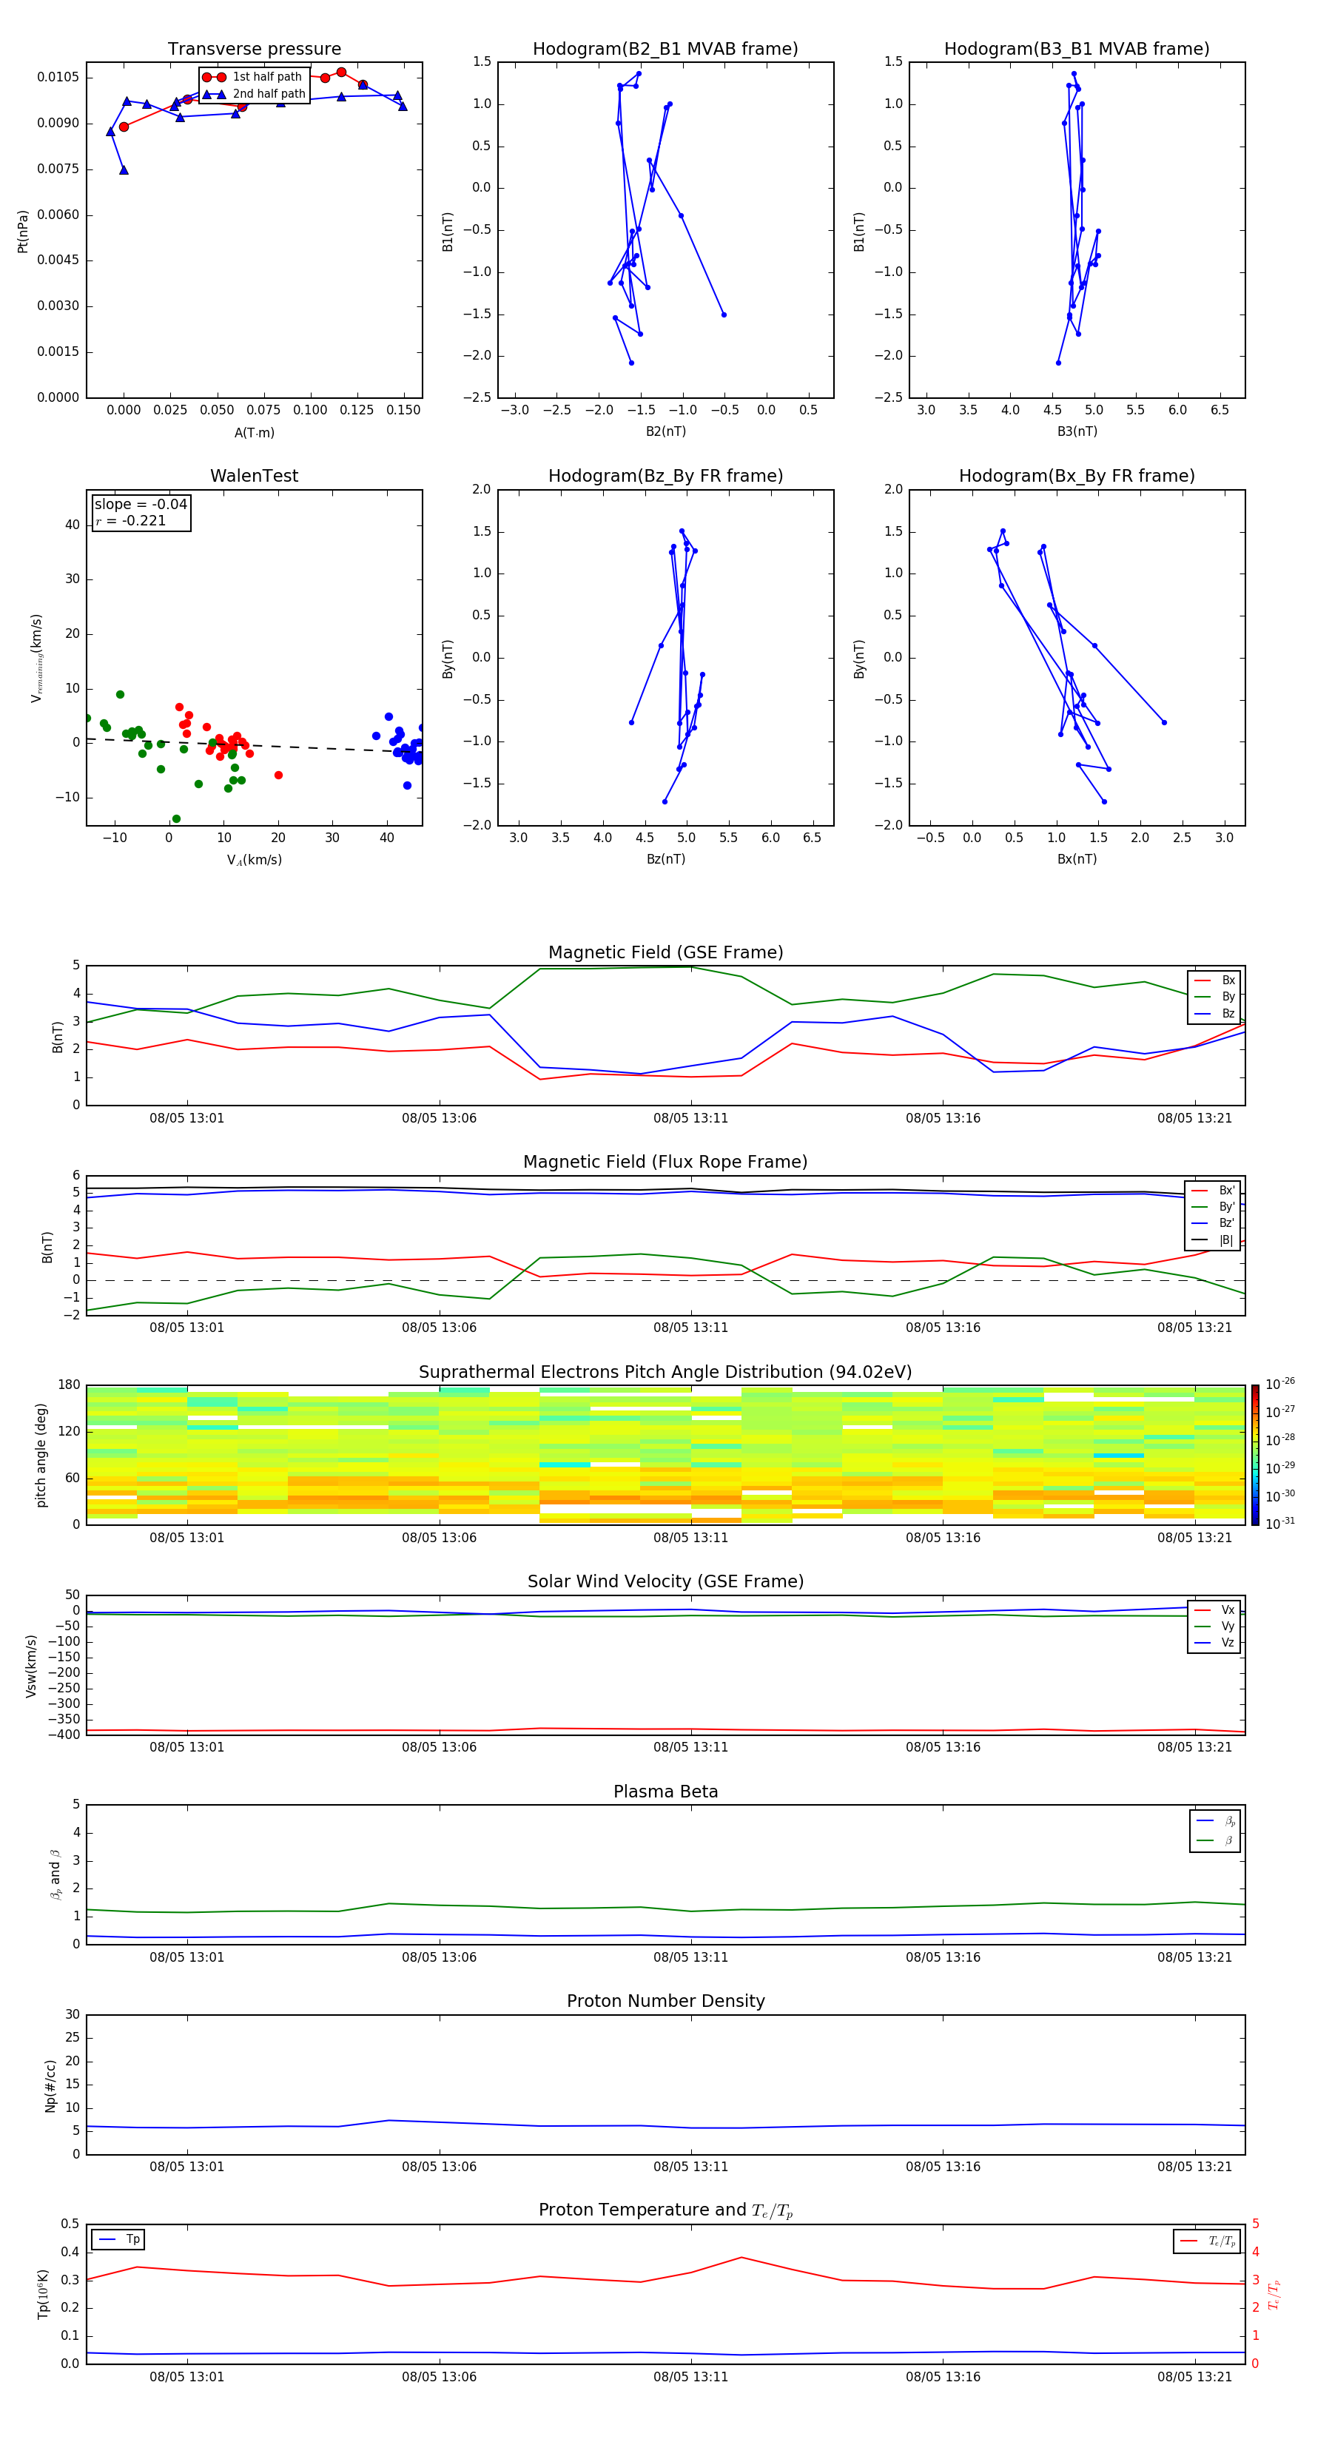
Task: Click the "Vsw(km/s)" y-axis label
Action: [x=31, y=1666]
